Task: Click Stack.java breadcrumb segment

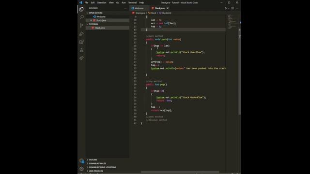Action: coord(140,13)
